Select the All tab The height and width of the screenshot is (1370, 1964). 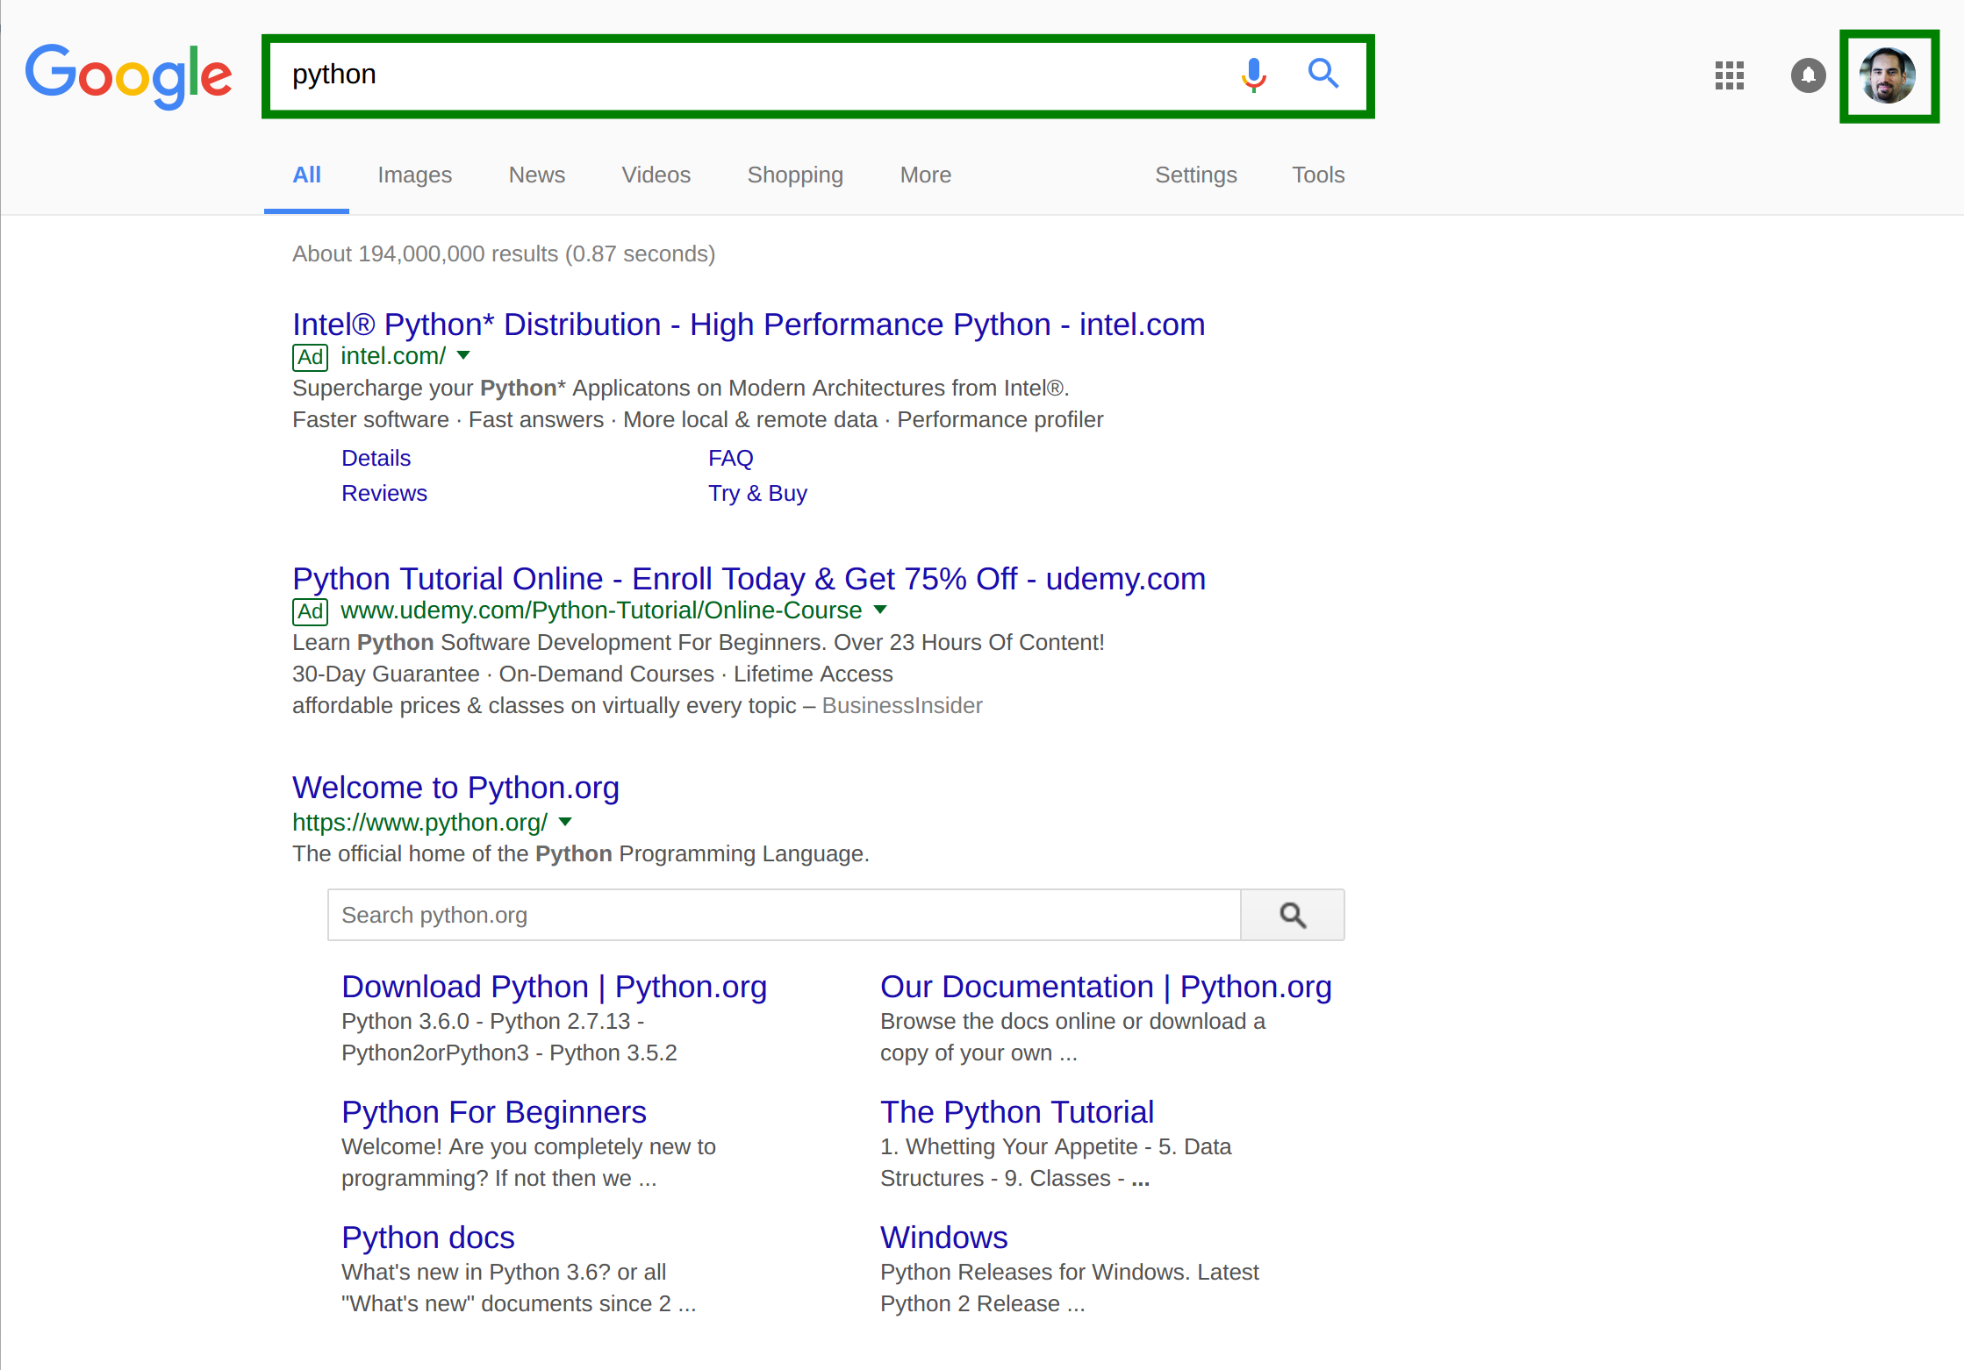point(306,175)
